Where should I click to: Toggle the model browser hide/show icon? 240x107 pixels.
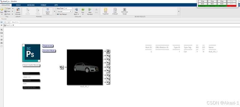2,25
